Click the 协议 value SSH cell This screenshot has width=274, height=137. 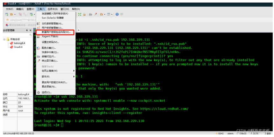coord(25,106)
